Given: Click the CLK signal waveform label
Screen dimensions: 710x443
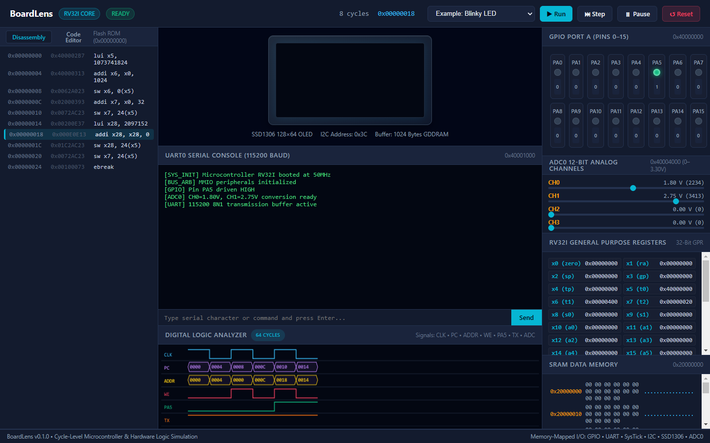Looking at the screenshot, I should pyautogui.click(x=168, y=354).
